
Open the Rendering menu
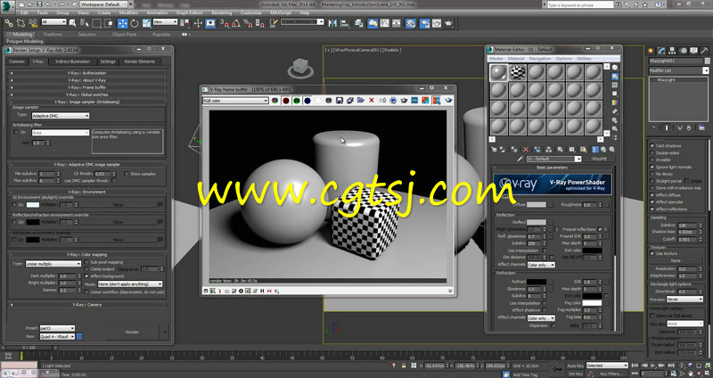(x=221, y=12)
